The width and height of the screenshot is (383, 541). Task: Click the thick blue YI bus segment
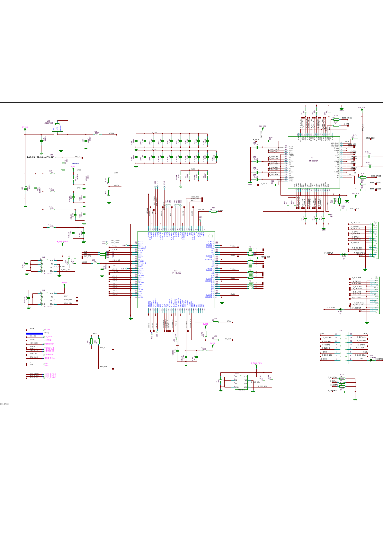[34, 333]
